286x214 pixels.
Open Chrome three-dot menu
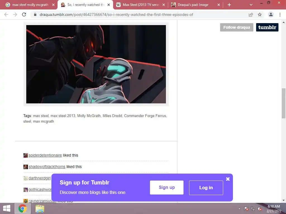click(x=280, y=14)
